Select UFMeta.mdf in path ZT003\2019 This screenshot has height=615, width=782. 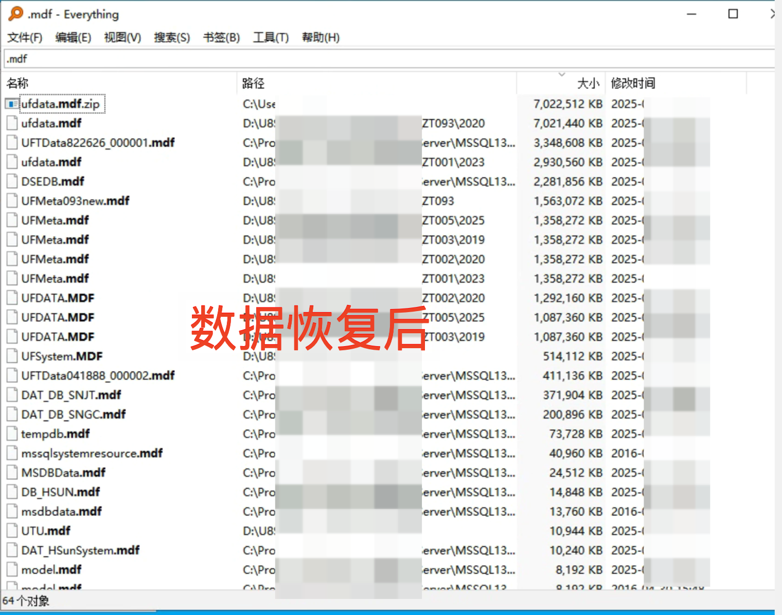pyautogui.click(x=55, y=240)
